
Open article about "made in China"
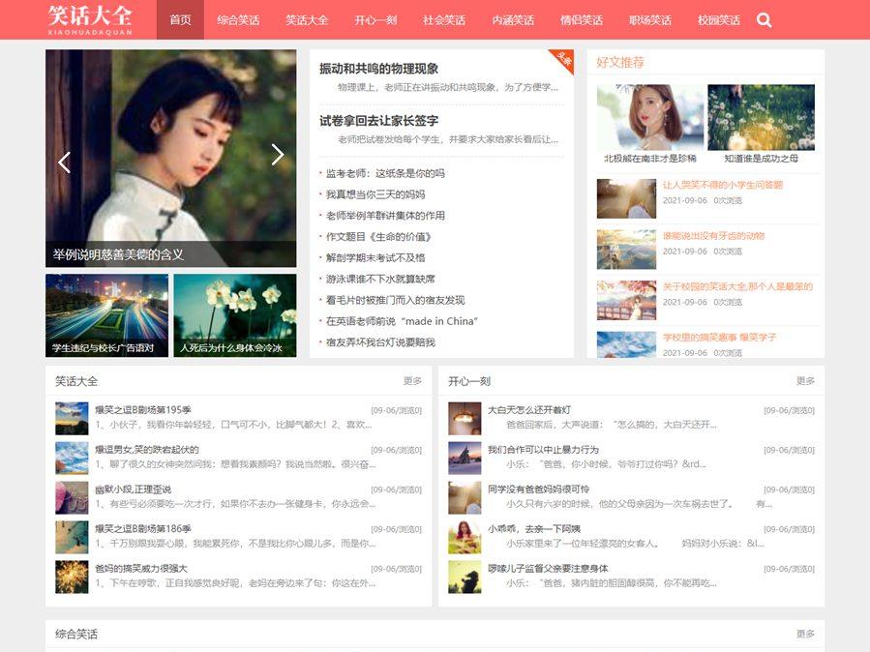click(402, 321)
